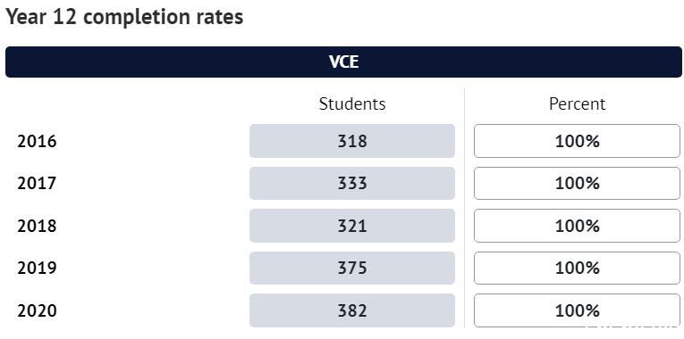
Task: Select the 2020 students value 382
Action: pyautogui.click(x=352, y=310)
